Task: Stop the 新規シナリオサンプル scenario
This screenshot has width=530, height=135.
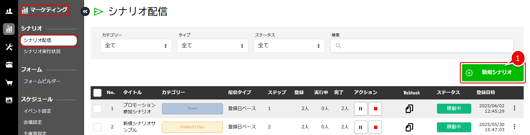Action: coord(375,127)
